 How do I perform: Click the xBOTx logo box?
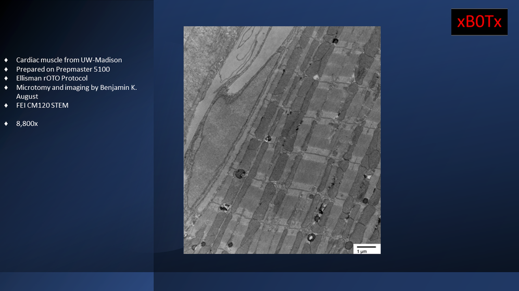(479, 22)
